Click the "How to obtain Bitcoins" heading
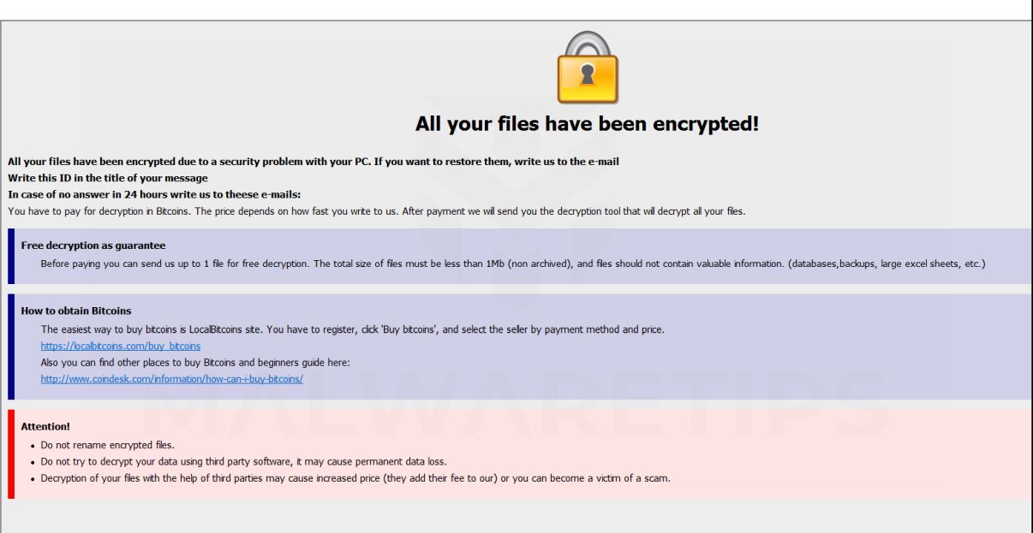1033x533 pixels. pyautogui.click(x=76, y=311)
